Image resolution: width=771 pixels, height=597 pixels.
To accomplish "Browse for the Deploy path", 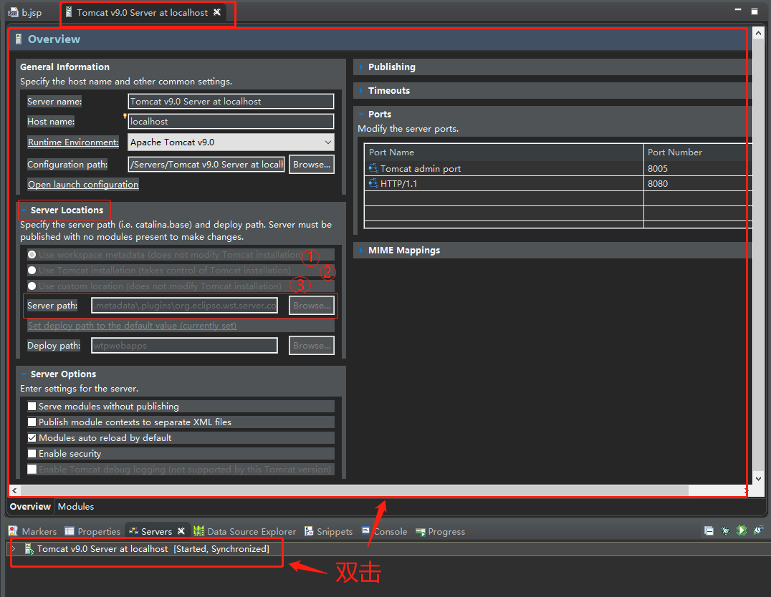I will pyautogui.click(x=312, y=346).
